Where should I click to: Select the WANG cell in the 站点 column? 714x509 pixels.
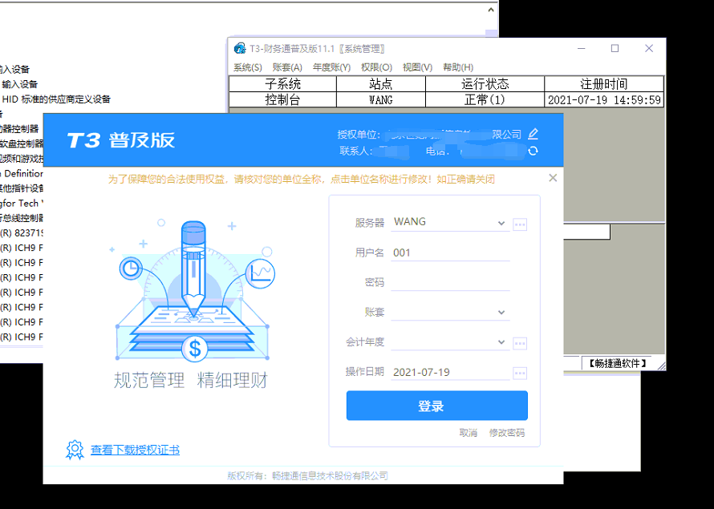381,99
